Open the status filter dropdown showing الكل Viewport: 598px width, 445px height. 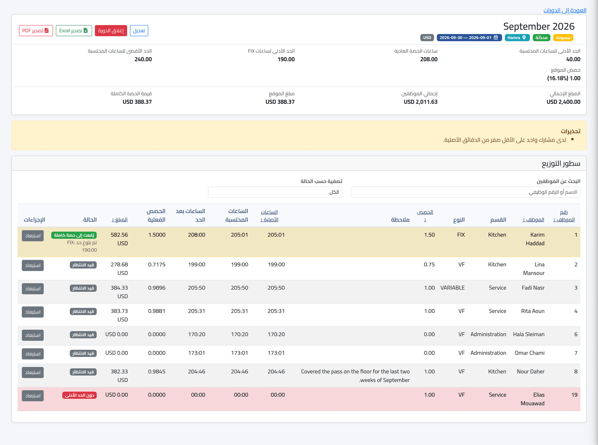(x=275, y=192)
